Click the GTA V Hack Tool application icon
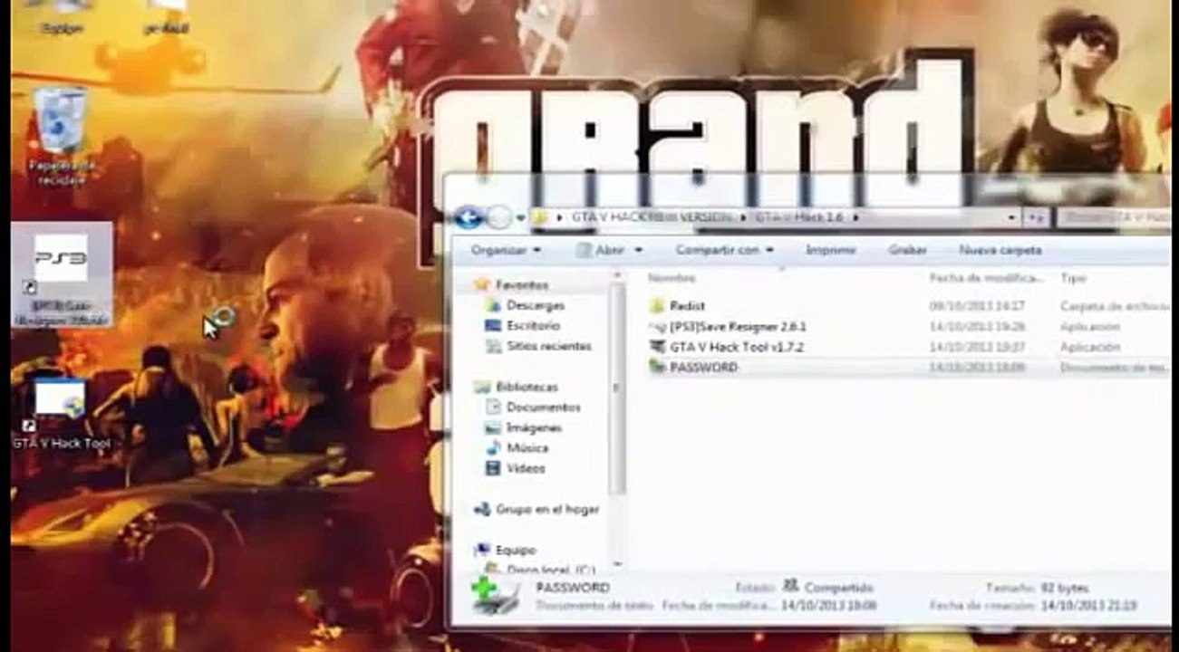 (657, 347)
